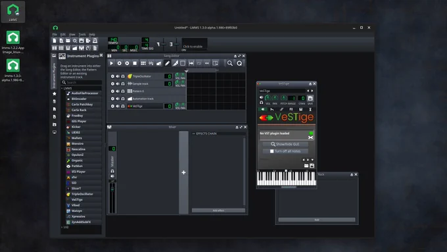
Task: Open the favorites star sidebar tab
Action: coord(55,93)
